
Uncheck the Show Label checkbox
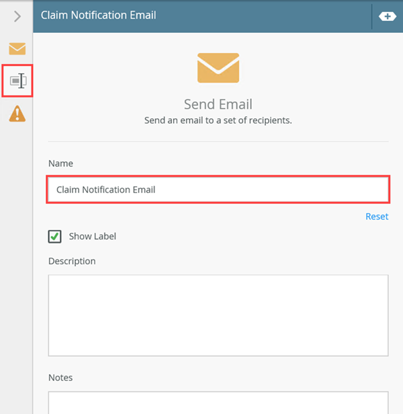point(54,237)
